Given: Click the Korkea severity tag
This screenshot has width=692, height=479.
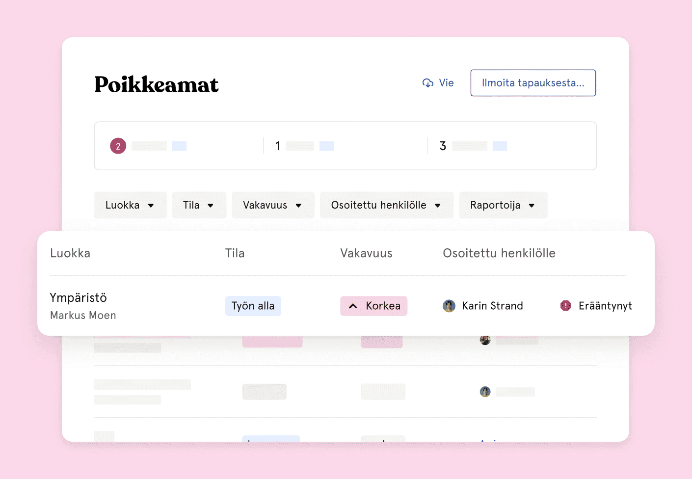Looking at the screenshot, I should click(374, 306).
